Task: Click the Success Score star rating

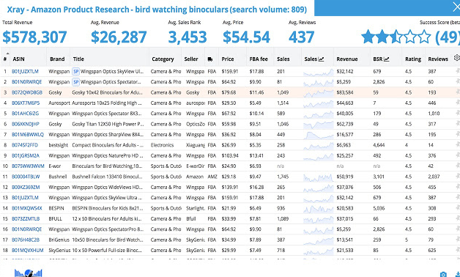Action: (396, 37)
